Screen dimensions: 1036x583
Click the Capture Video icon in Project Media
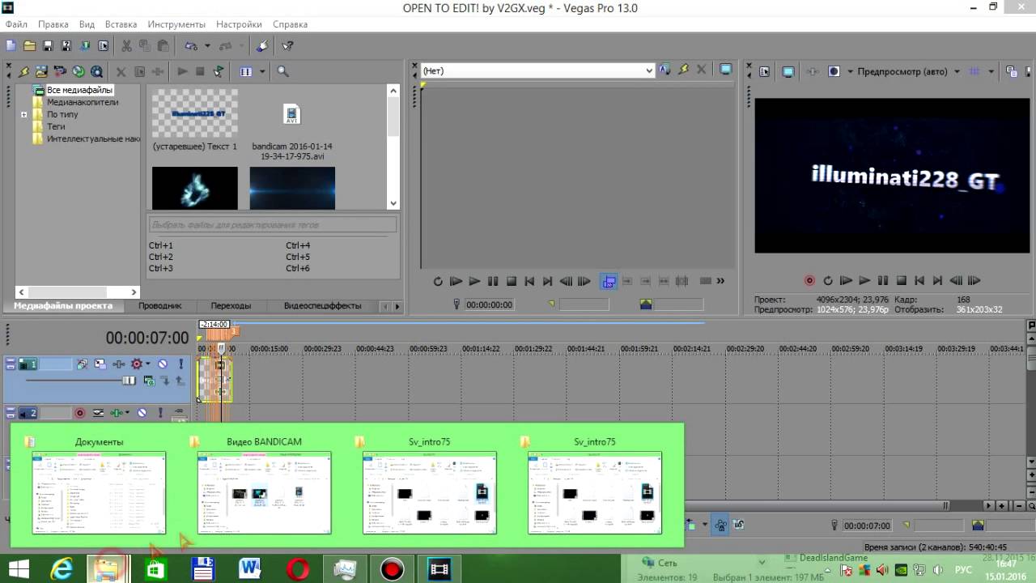point(60,71)
